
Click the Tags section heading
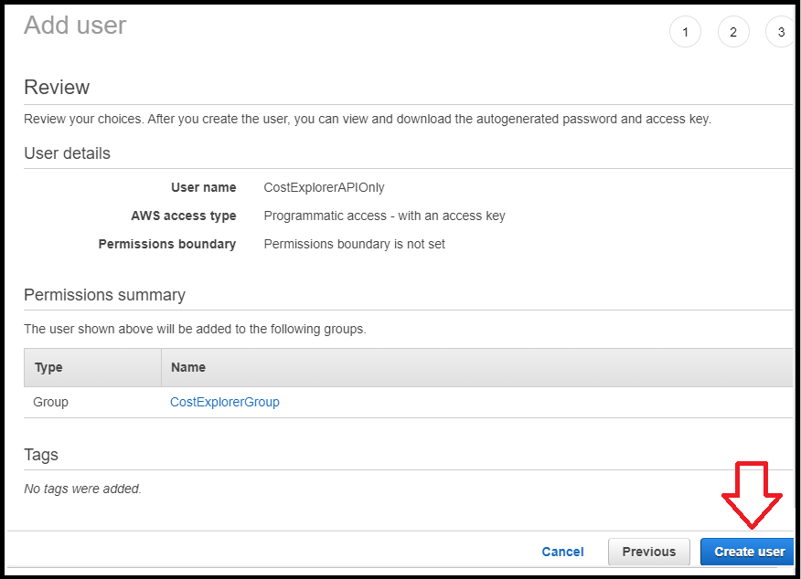[x=41, y=455]
